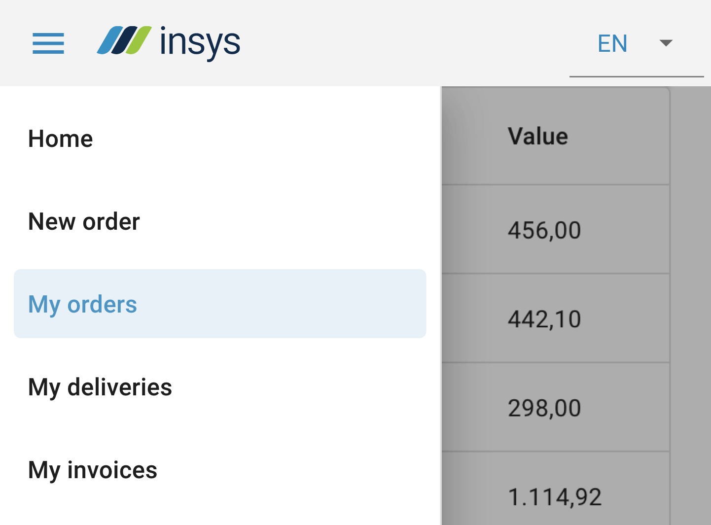Viewport: 711px width, 525px height.
Task: Click the insys wordmark text
Action: (200, 42)
